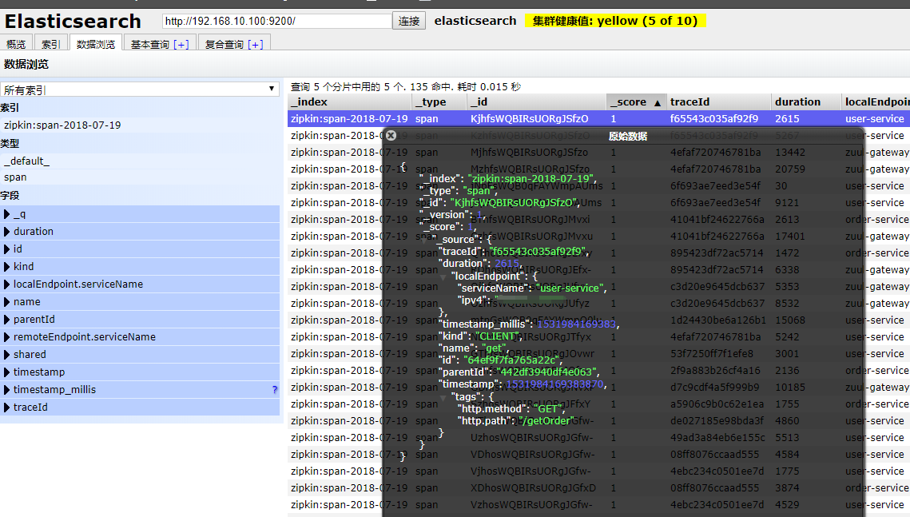Click the "user-service" serviceName JSON value
The width and height of the screenshot is (910, 517).
click(569, 288)
